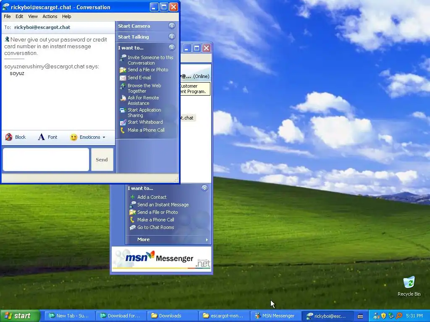The width and height of the screenshot is (430, 322).
Task: Click the Customer Program notice box
Action: pos(195,89)
